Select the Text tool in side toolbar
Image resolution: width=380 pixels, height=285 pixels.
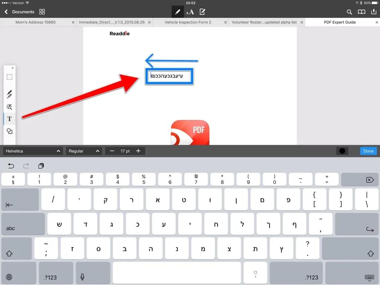tap(10, 119)
